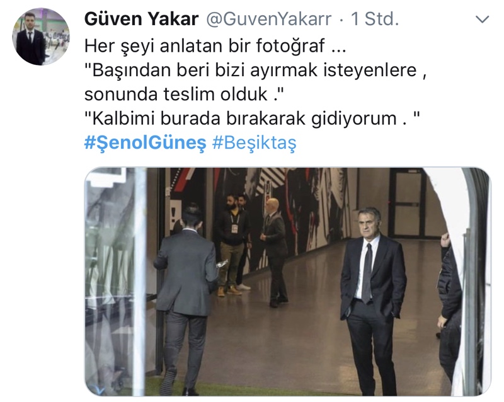
Task: Select the line 'sonunda teslim olduk'
Action: click(176, 95)
